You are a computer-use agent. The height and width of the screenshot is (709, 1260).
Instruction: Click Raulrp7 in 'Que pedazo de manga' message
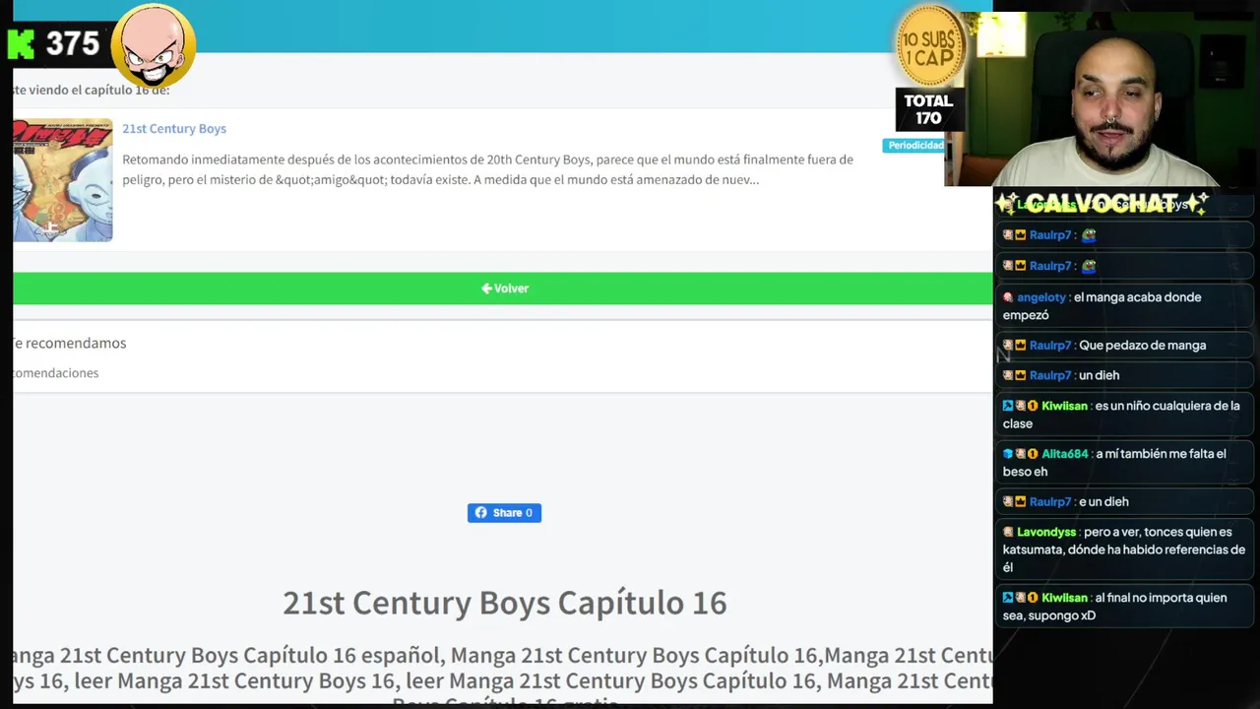1049,346
